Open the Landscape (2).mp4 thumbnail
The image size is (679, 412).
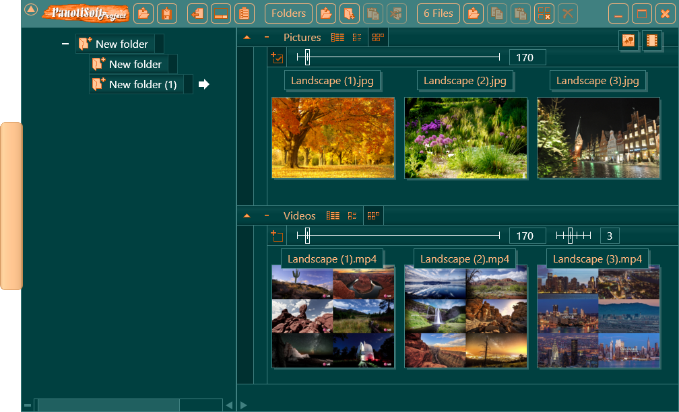click(x=465, y=316)
